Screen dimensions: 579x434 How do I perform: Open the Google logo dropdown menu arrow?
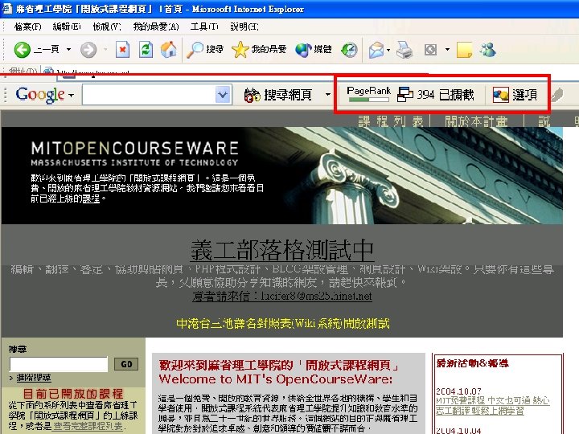tap(71, 95)
